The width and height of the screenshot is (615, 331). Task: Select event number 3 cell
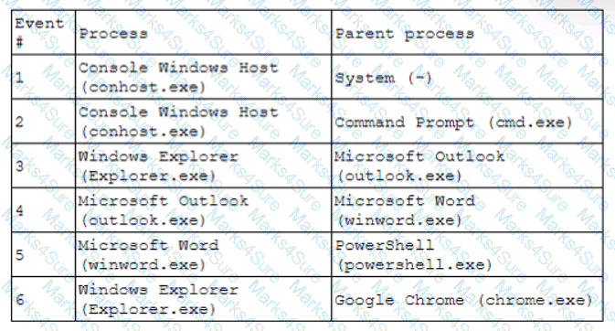click(x=44, y=165)
